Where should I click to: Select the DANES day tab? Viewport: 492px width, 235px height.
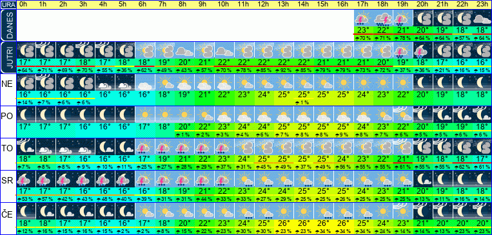(8, 25)
